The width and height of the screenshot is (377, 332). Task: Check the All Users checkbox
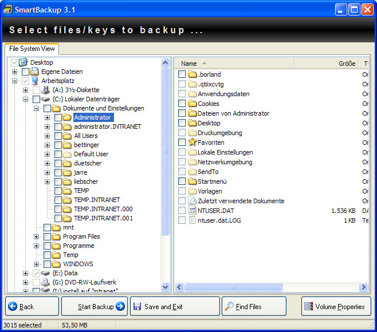click(58, 136)
